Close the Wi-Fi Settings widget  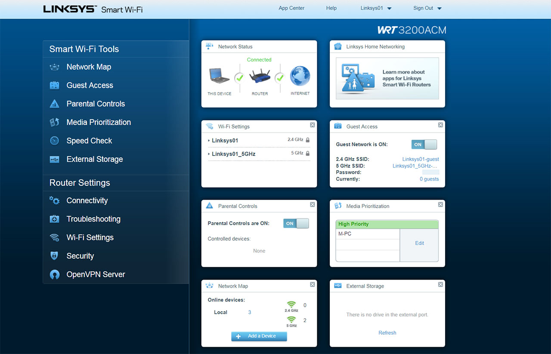click(313, 125)
